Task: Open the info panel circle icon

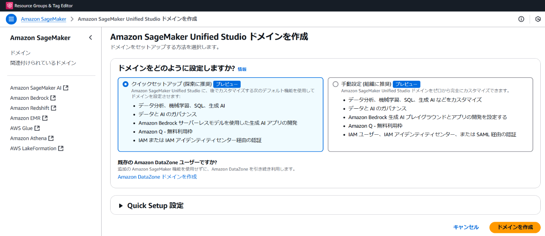Action: pos(521,19)
